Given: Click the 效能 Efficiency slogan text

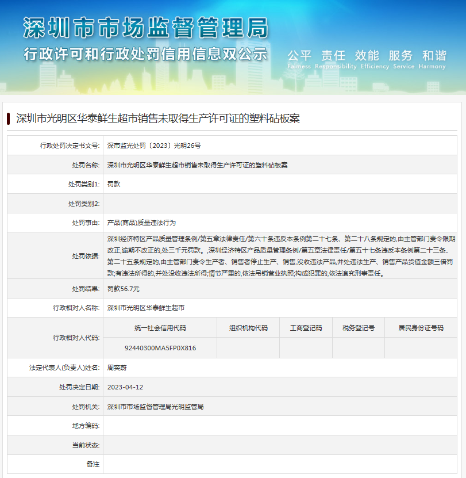Looking at the screenshot, I should tap(375, 59).
